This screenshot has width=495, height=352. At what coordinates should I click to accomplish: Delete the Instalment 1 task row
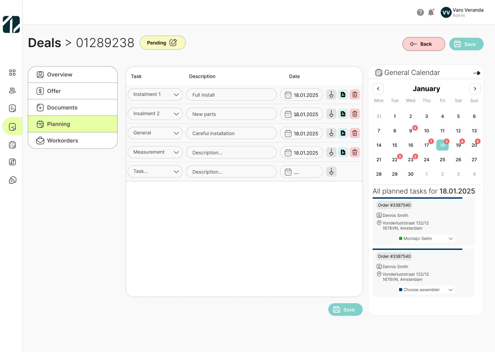[354, 95]
